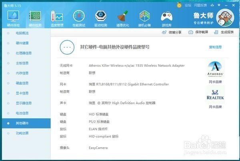Open the 论坛 forum link
The height and width of the screenshot is (161, 240).
[x=188, y=5]
